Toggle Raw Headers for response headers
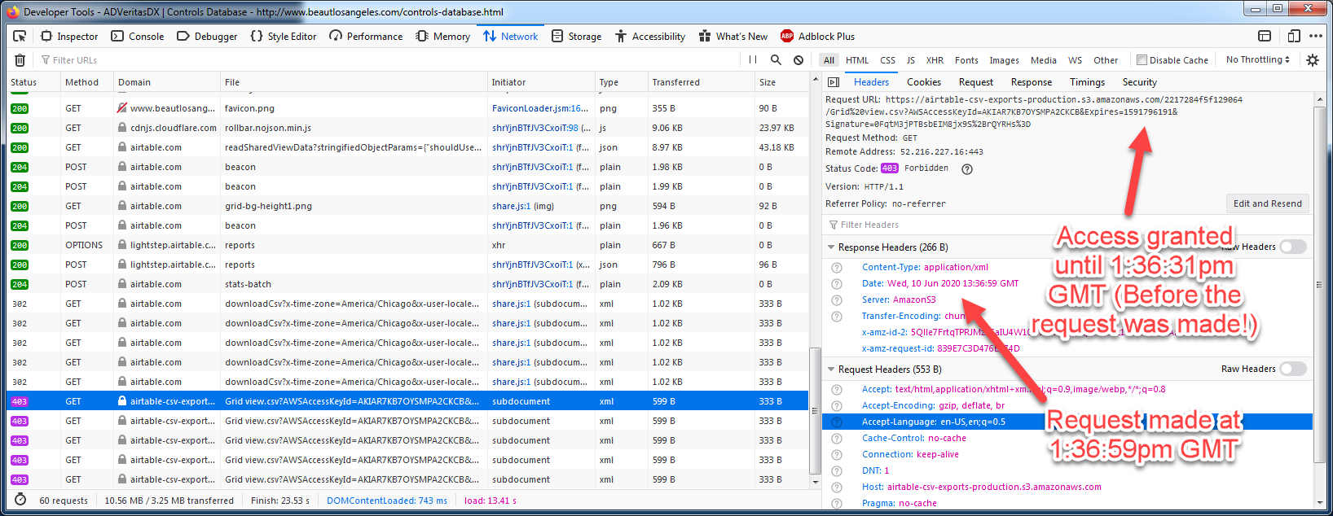 (1293, 247)
